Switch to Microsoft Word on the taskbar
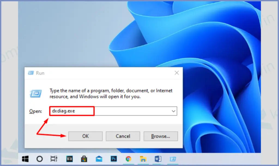The width and height of the screenshot is (279, 166). tap(158, 159)
